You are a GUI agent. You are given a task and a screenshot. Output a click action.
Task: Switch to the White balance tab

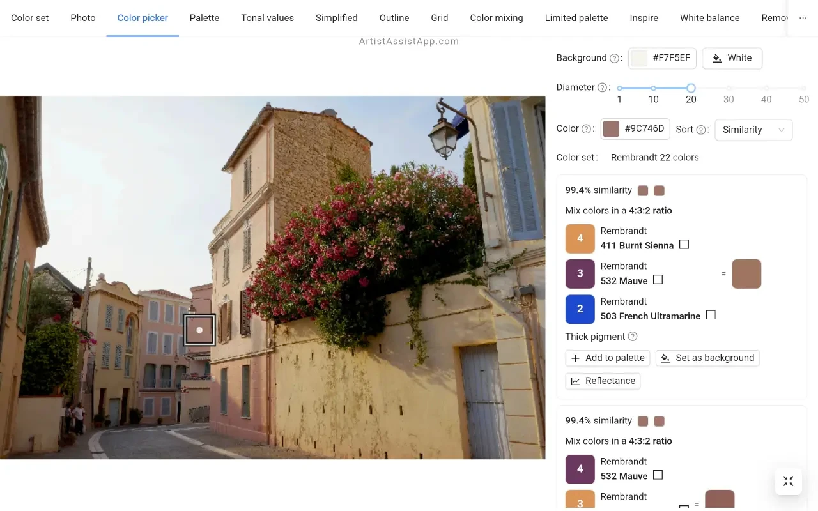tap(710, 18)
